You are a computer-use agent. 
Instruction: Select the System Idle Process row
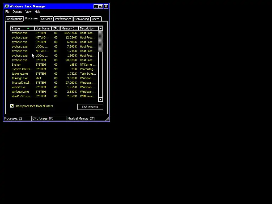54,69
